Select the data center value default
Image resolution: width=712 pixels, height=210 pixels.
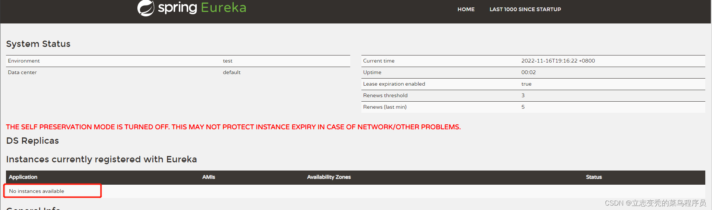[231, 72]
